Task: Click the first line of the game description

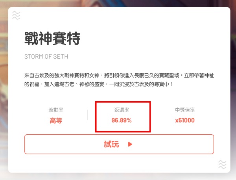Action: pyautogui.click(x=119, y=75)
